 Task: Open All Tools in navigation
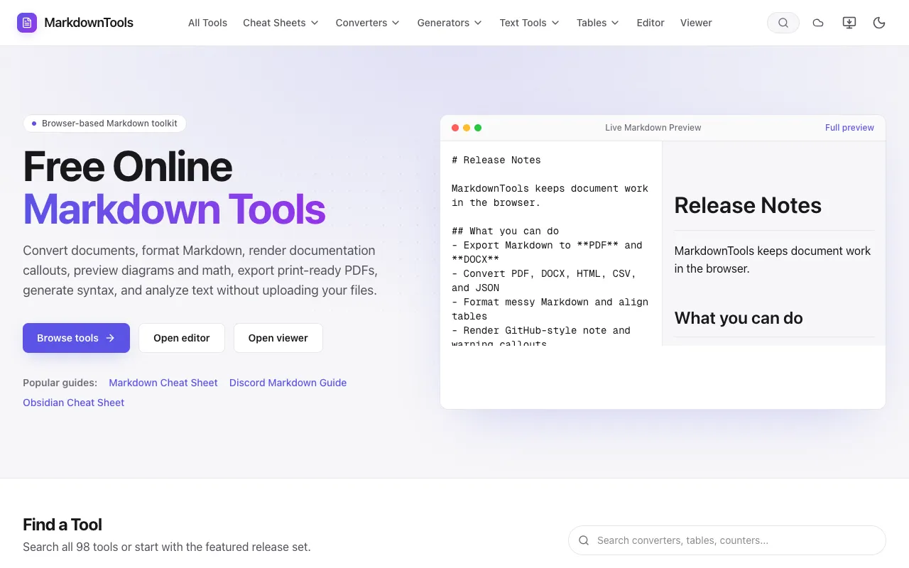tap(207, 23)
